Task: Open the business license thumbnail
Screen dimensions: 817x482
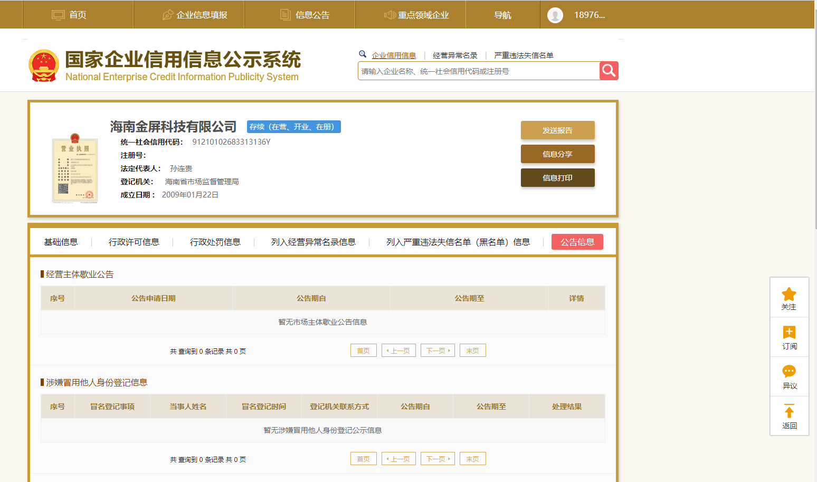Action: (x=75, y=168)
